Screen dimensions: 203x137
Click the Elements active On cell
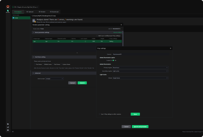[x=58, y=41]
